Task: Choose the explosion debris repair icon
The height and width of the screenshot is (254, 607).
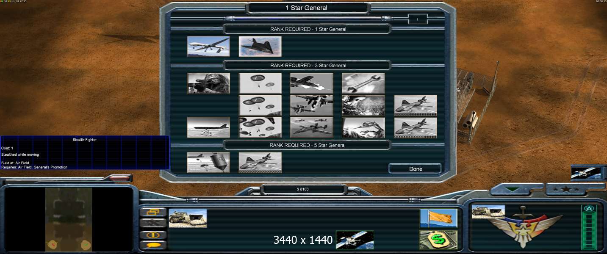Action: click(363, 105)
